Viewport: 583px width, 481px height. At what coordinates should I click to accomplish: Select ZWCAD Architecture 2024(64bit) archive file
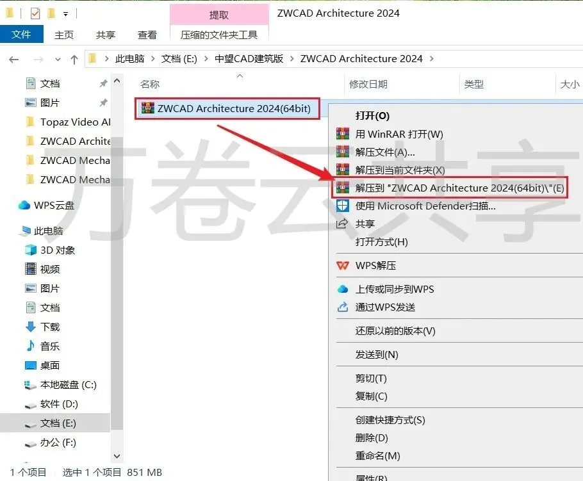click(227, 108)
